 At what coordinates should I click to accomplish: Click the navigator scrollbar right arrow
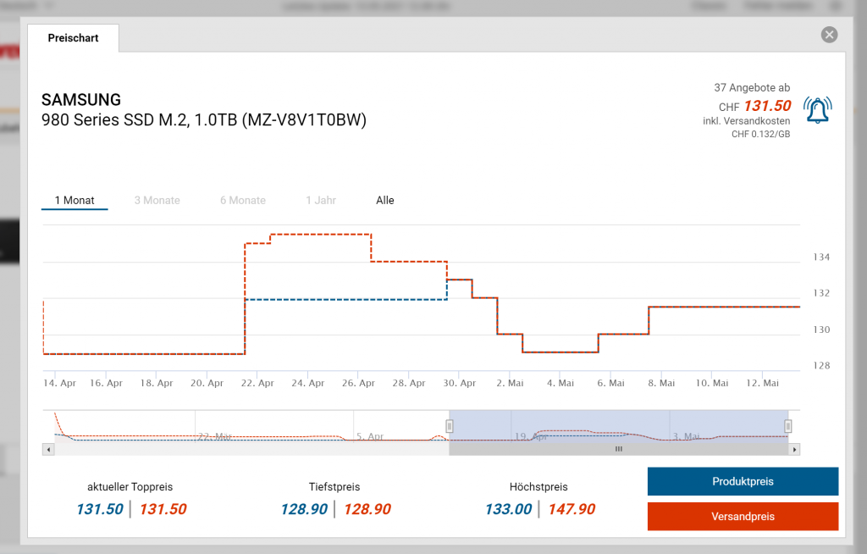(794, 449)
